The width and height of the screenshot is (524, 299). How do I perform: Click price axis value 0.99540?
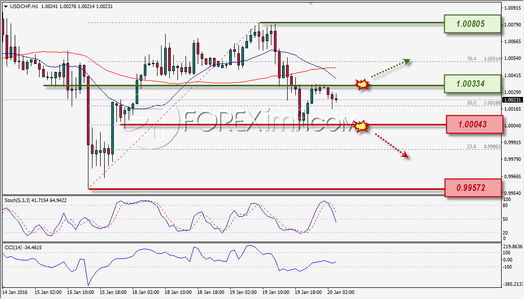tap(512, 193)
